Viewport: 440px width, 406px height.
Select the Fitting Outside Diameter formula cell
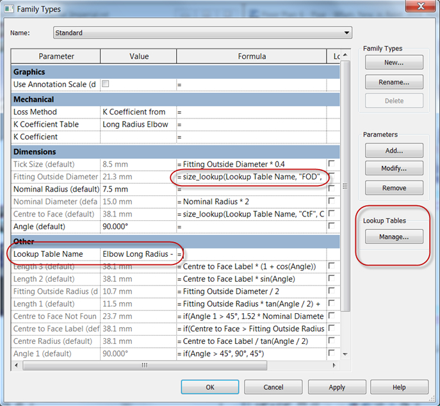(251, 177)
